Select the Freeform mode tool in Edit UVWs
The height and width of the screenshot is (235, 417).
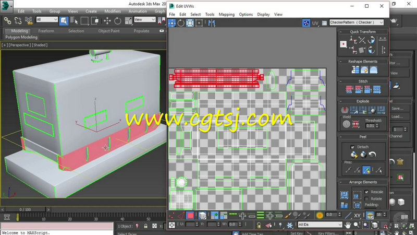(199, 23)
